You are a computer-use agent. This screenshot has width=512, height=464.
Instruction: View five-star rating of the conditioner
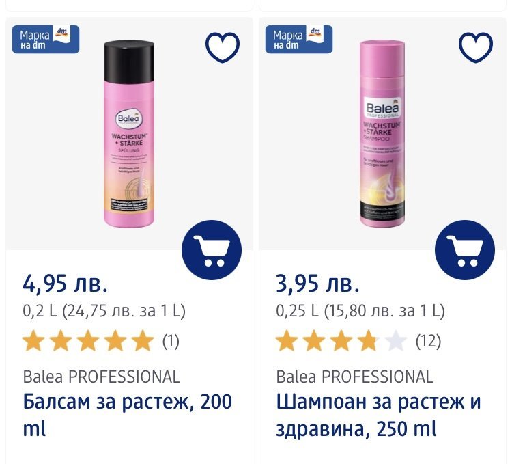pyautogui.click(x=88, y=341)
